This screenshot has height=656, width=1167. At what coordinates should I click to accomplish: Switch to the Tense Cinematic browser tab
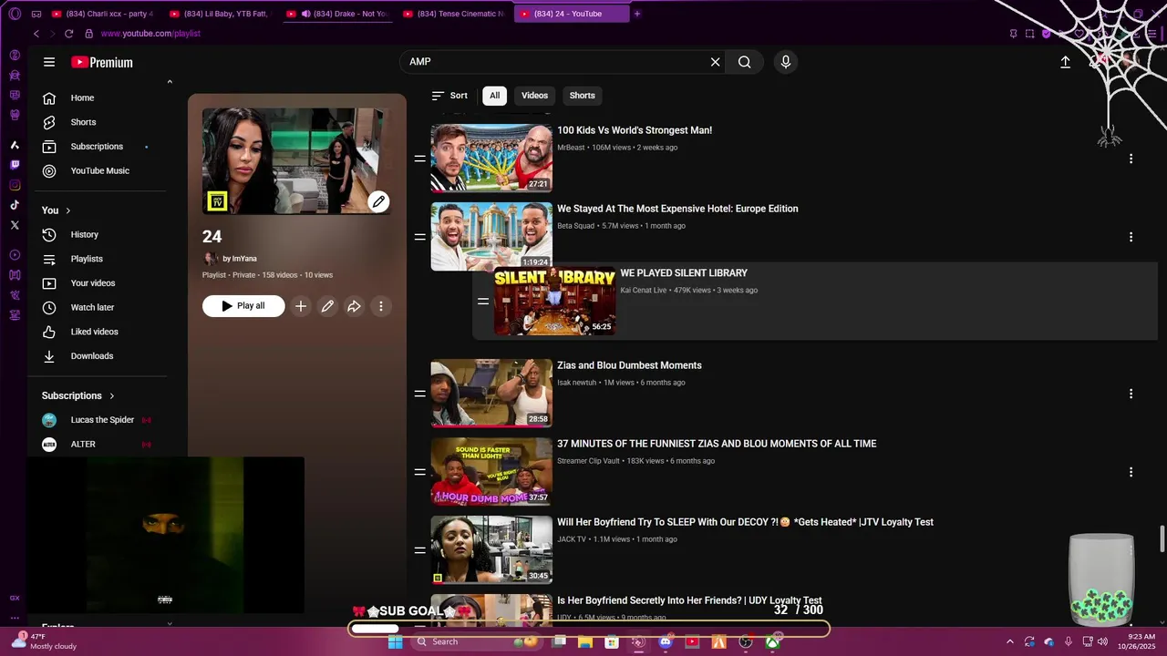[x=454, y=14]
